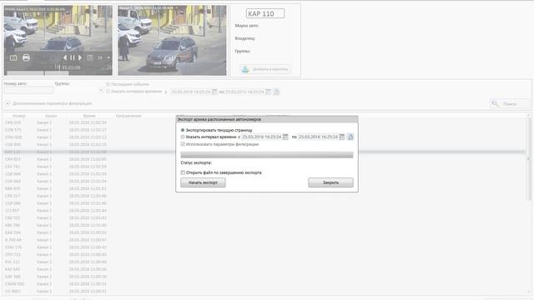The height and width of the screenshot is (300, 534).
Task: Click the snapshot frame icon in video player
Action: click(x=13, y=57)
